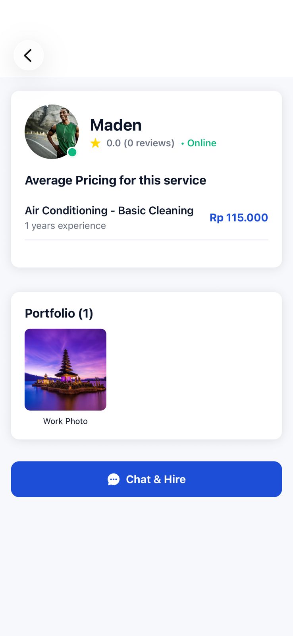Click the Portfolio (1) heading

(59, 313)
